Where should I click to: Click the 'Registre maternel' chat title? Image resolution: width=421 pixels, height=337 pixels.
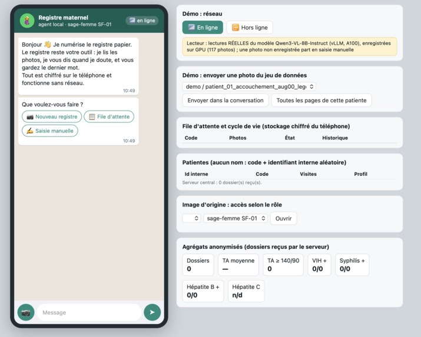[x=63, y=18]
